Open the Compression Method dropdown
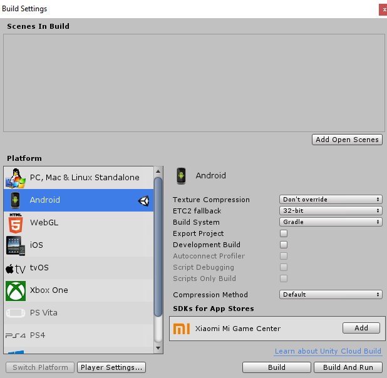The height and width of the screenshot is (378, 387). pos(331,295)
